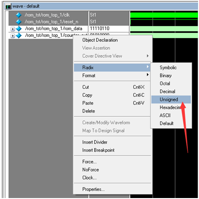The image size is (199, 199).
Task: Click the rom_data light green waveform bar
Action: (x=164, y=28)
